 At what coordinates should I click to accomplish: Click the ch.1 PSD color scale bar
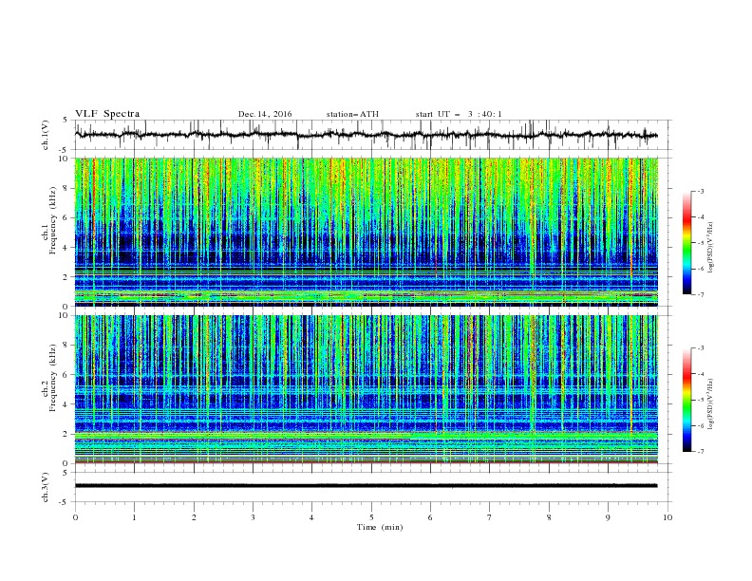687,242
